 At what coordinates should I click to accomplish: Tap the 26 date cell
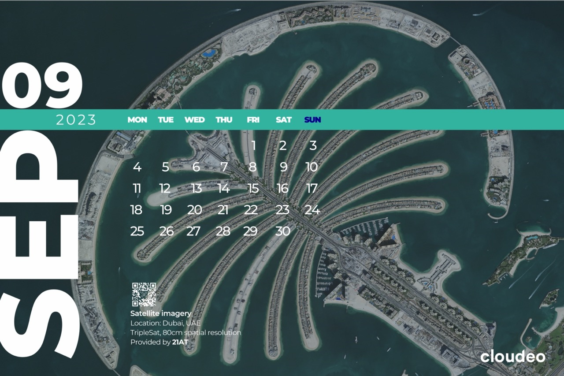166,231
